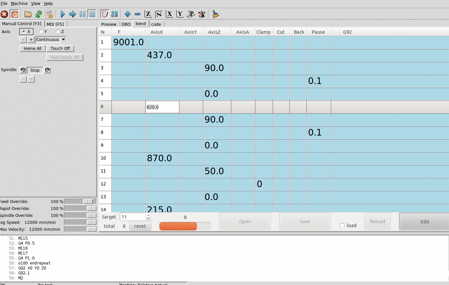Increase target value with up arrow
The image size is (449, 285).
148,215
